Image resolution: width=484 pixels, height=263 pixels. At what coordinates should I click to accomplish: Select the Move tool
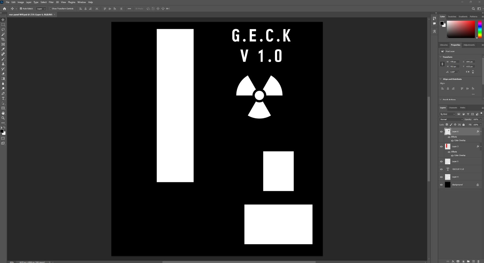(x=3, y=20)
